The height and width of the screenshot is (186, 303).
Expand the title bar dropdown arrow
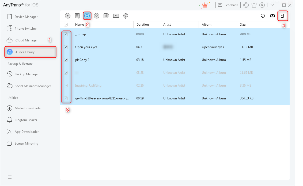click(272, 5)
